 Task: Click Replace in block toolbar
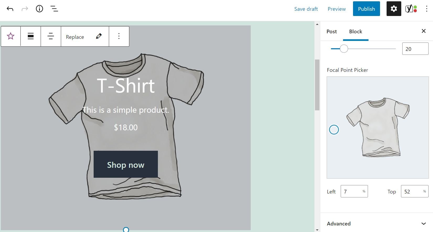pyautogui.click(x=75, y=37)
